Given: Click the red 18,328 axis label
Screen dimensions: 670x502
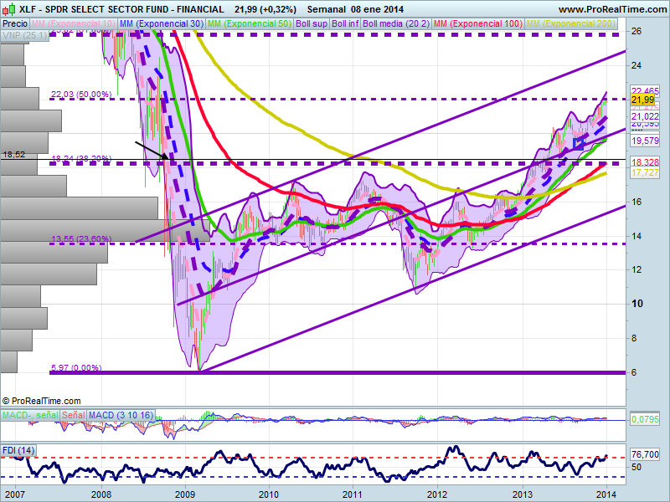Looking at the screenshot, I should [x=645, y=162].
